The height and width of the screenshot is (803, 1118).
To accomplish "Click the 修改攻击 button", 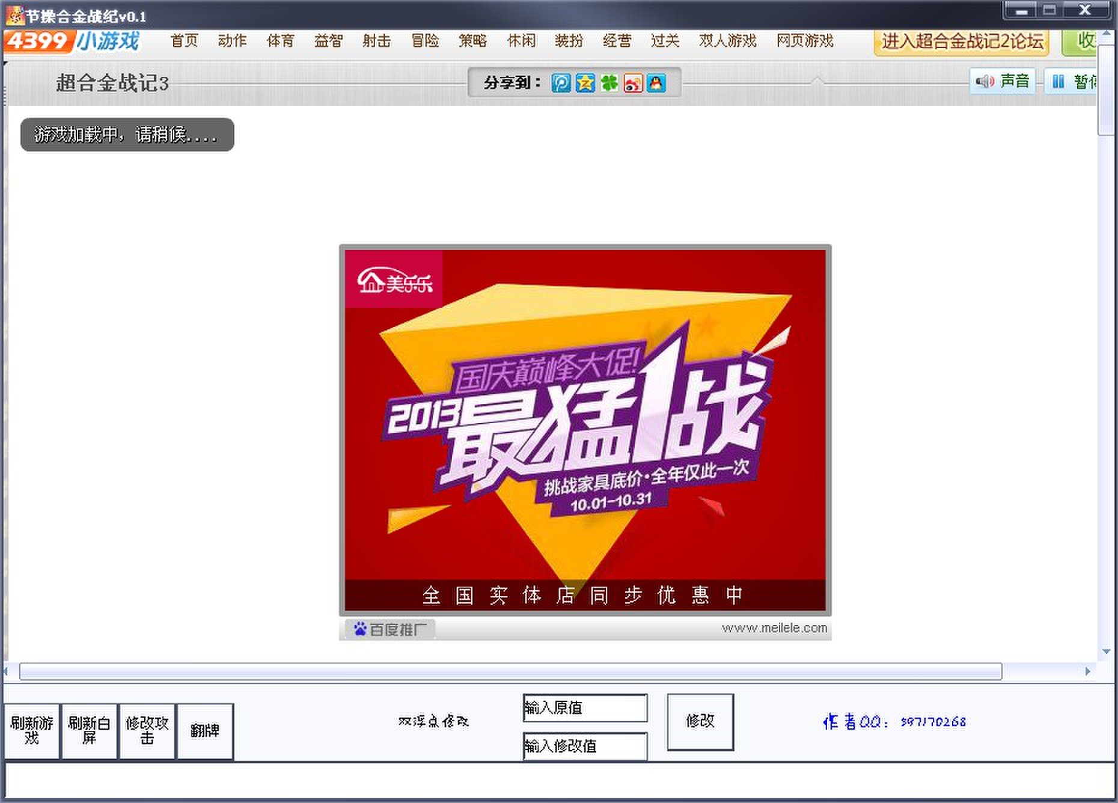I will point(147,731).
